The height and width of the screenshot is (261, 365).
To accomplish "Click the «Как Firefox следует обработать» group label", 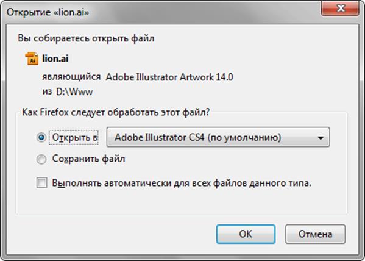I will click(x=116, y=112).
